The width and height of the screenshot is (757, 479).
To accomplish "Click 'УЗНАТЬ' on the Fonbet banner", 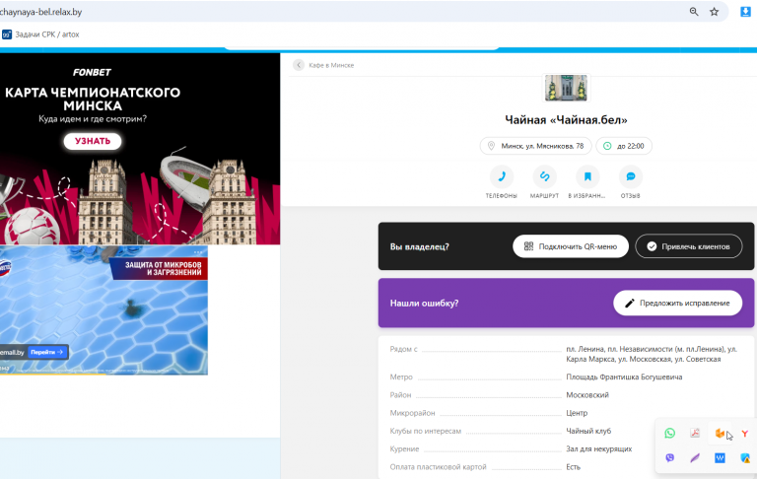I will [93, 141].
